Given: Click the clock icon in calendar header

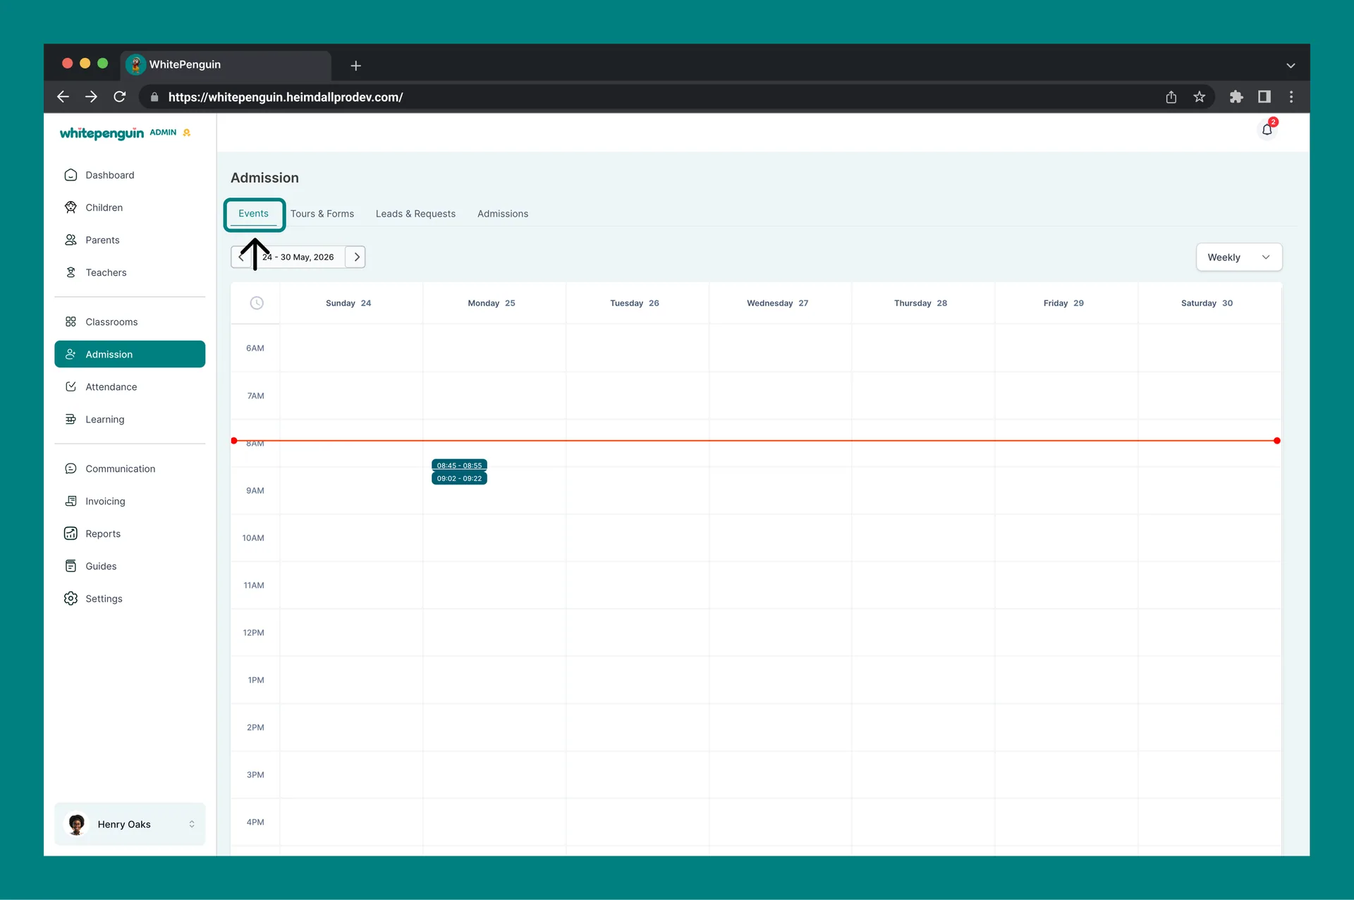Looking at the screenshot, I should click(257, 303).
